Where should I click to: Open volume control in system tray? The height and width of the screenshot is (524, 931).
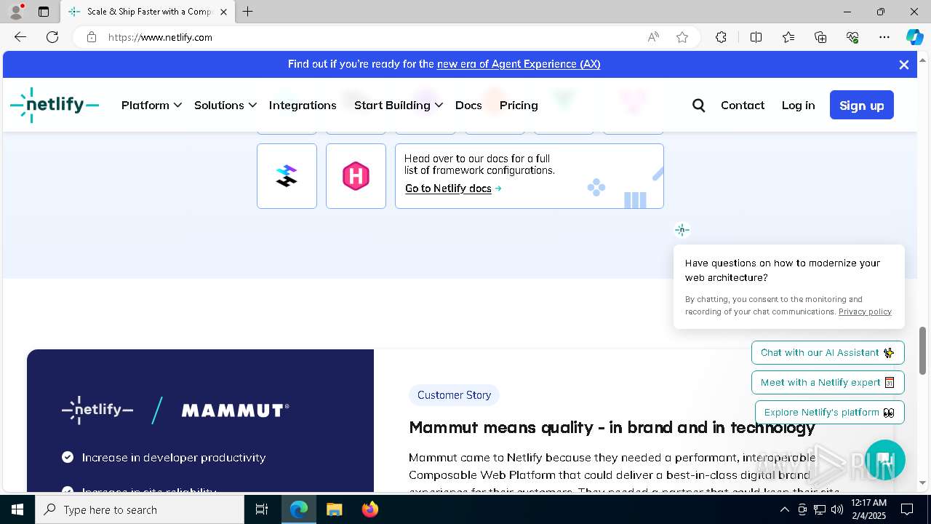pyautogui.click(x=836, y=509)
